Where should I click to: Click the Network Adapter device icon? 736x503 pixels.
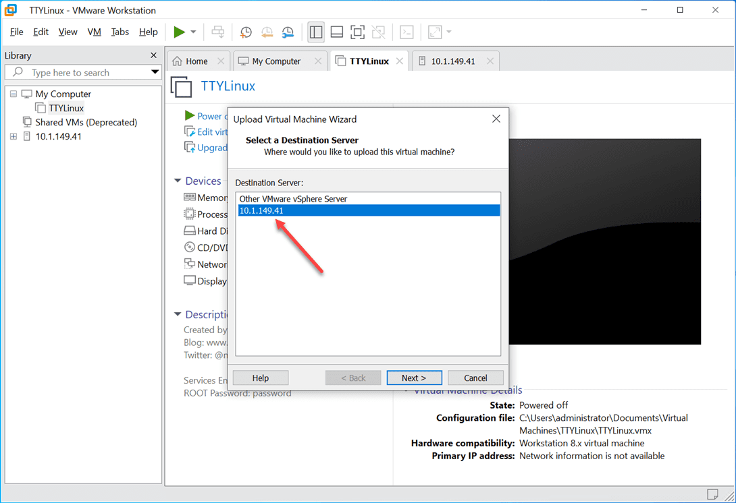click(x=190, y=264)
